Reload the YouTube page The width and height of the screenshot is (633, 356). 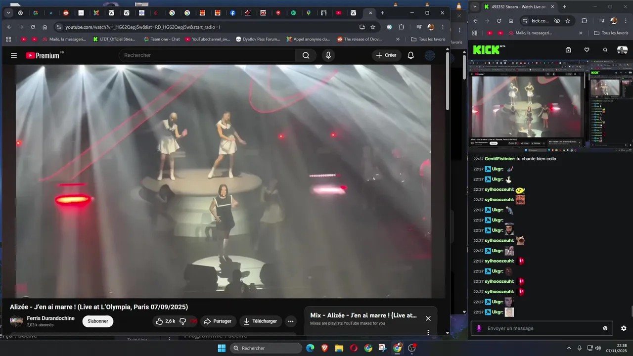(33, 27)
